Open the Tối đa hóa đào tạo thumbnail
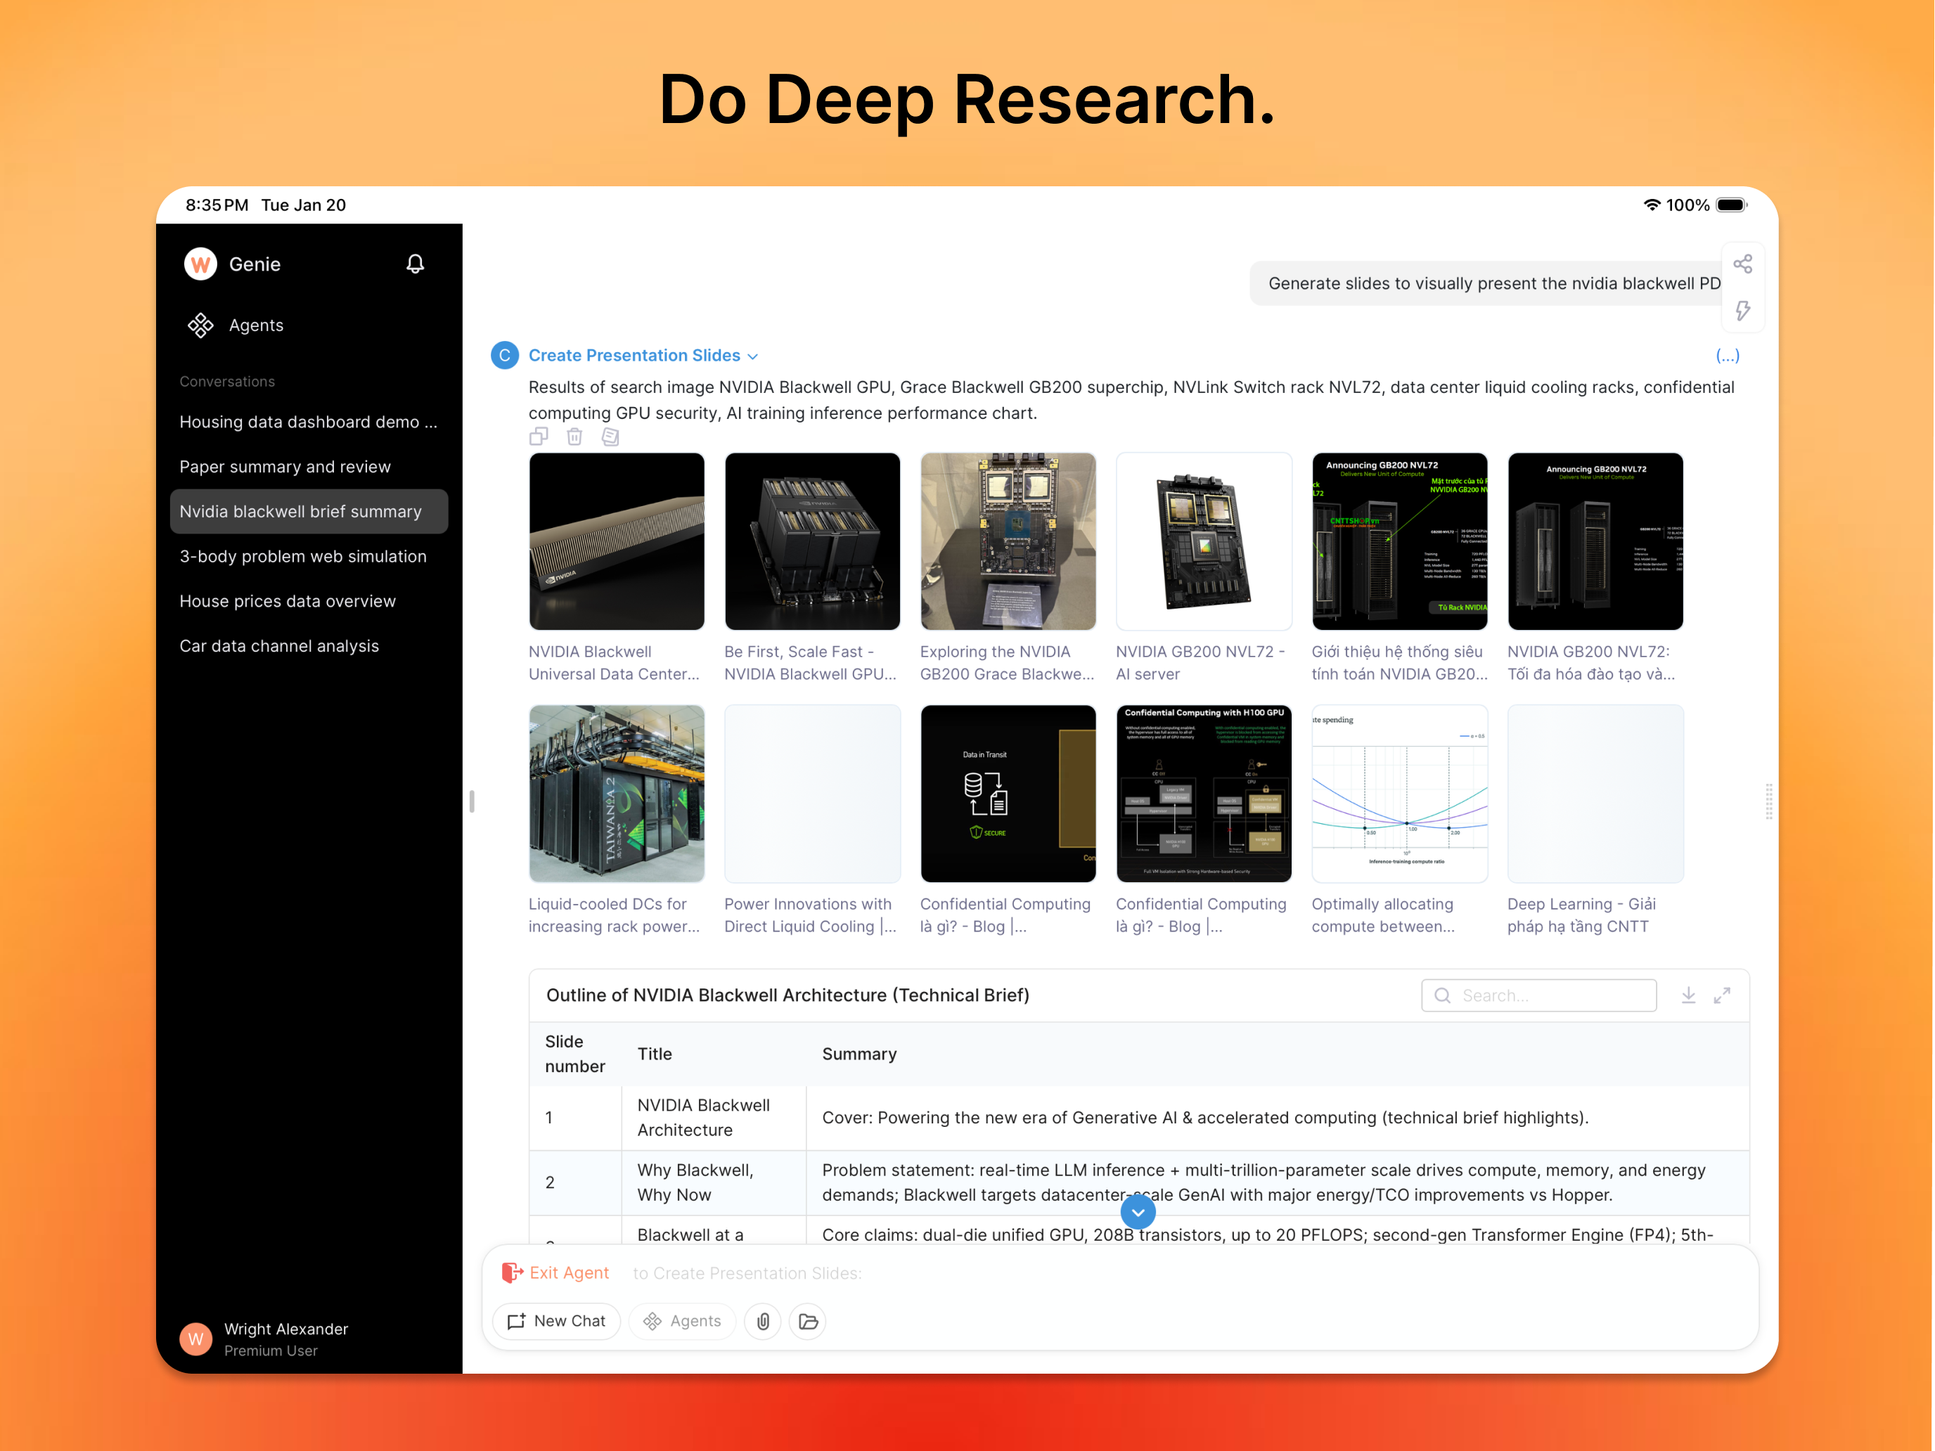The image size is (1935, 1451). pyautogui.click(x=1595, y=541)
